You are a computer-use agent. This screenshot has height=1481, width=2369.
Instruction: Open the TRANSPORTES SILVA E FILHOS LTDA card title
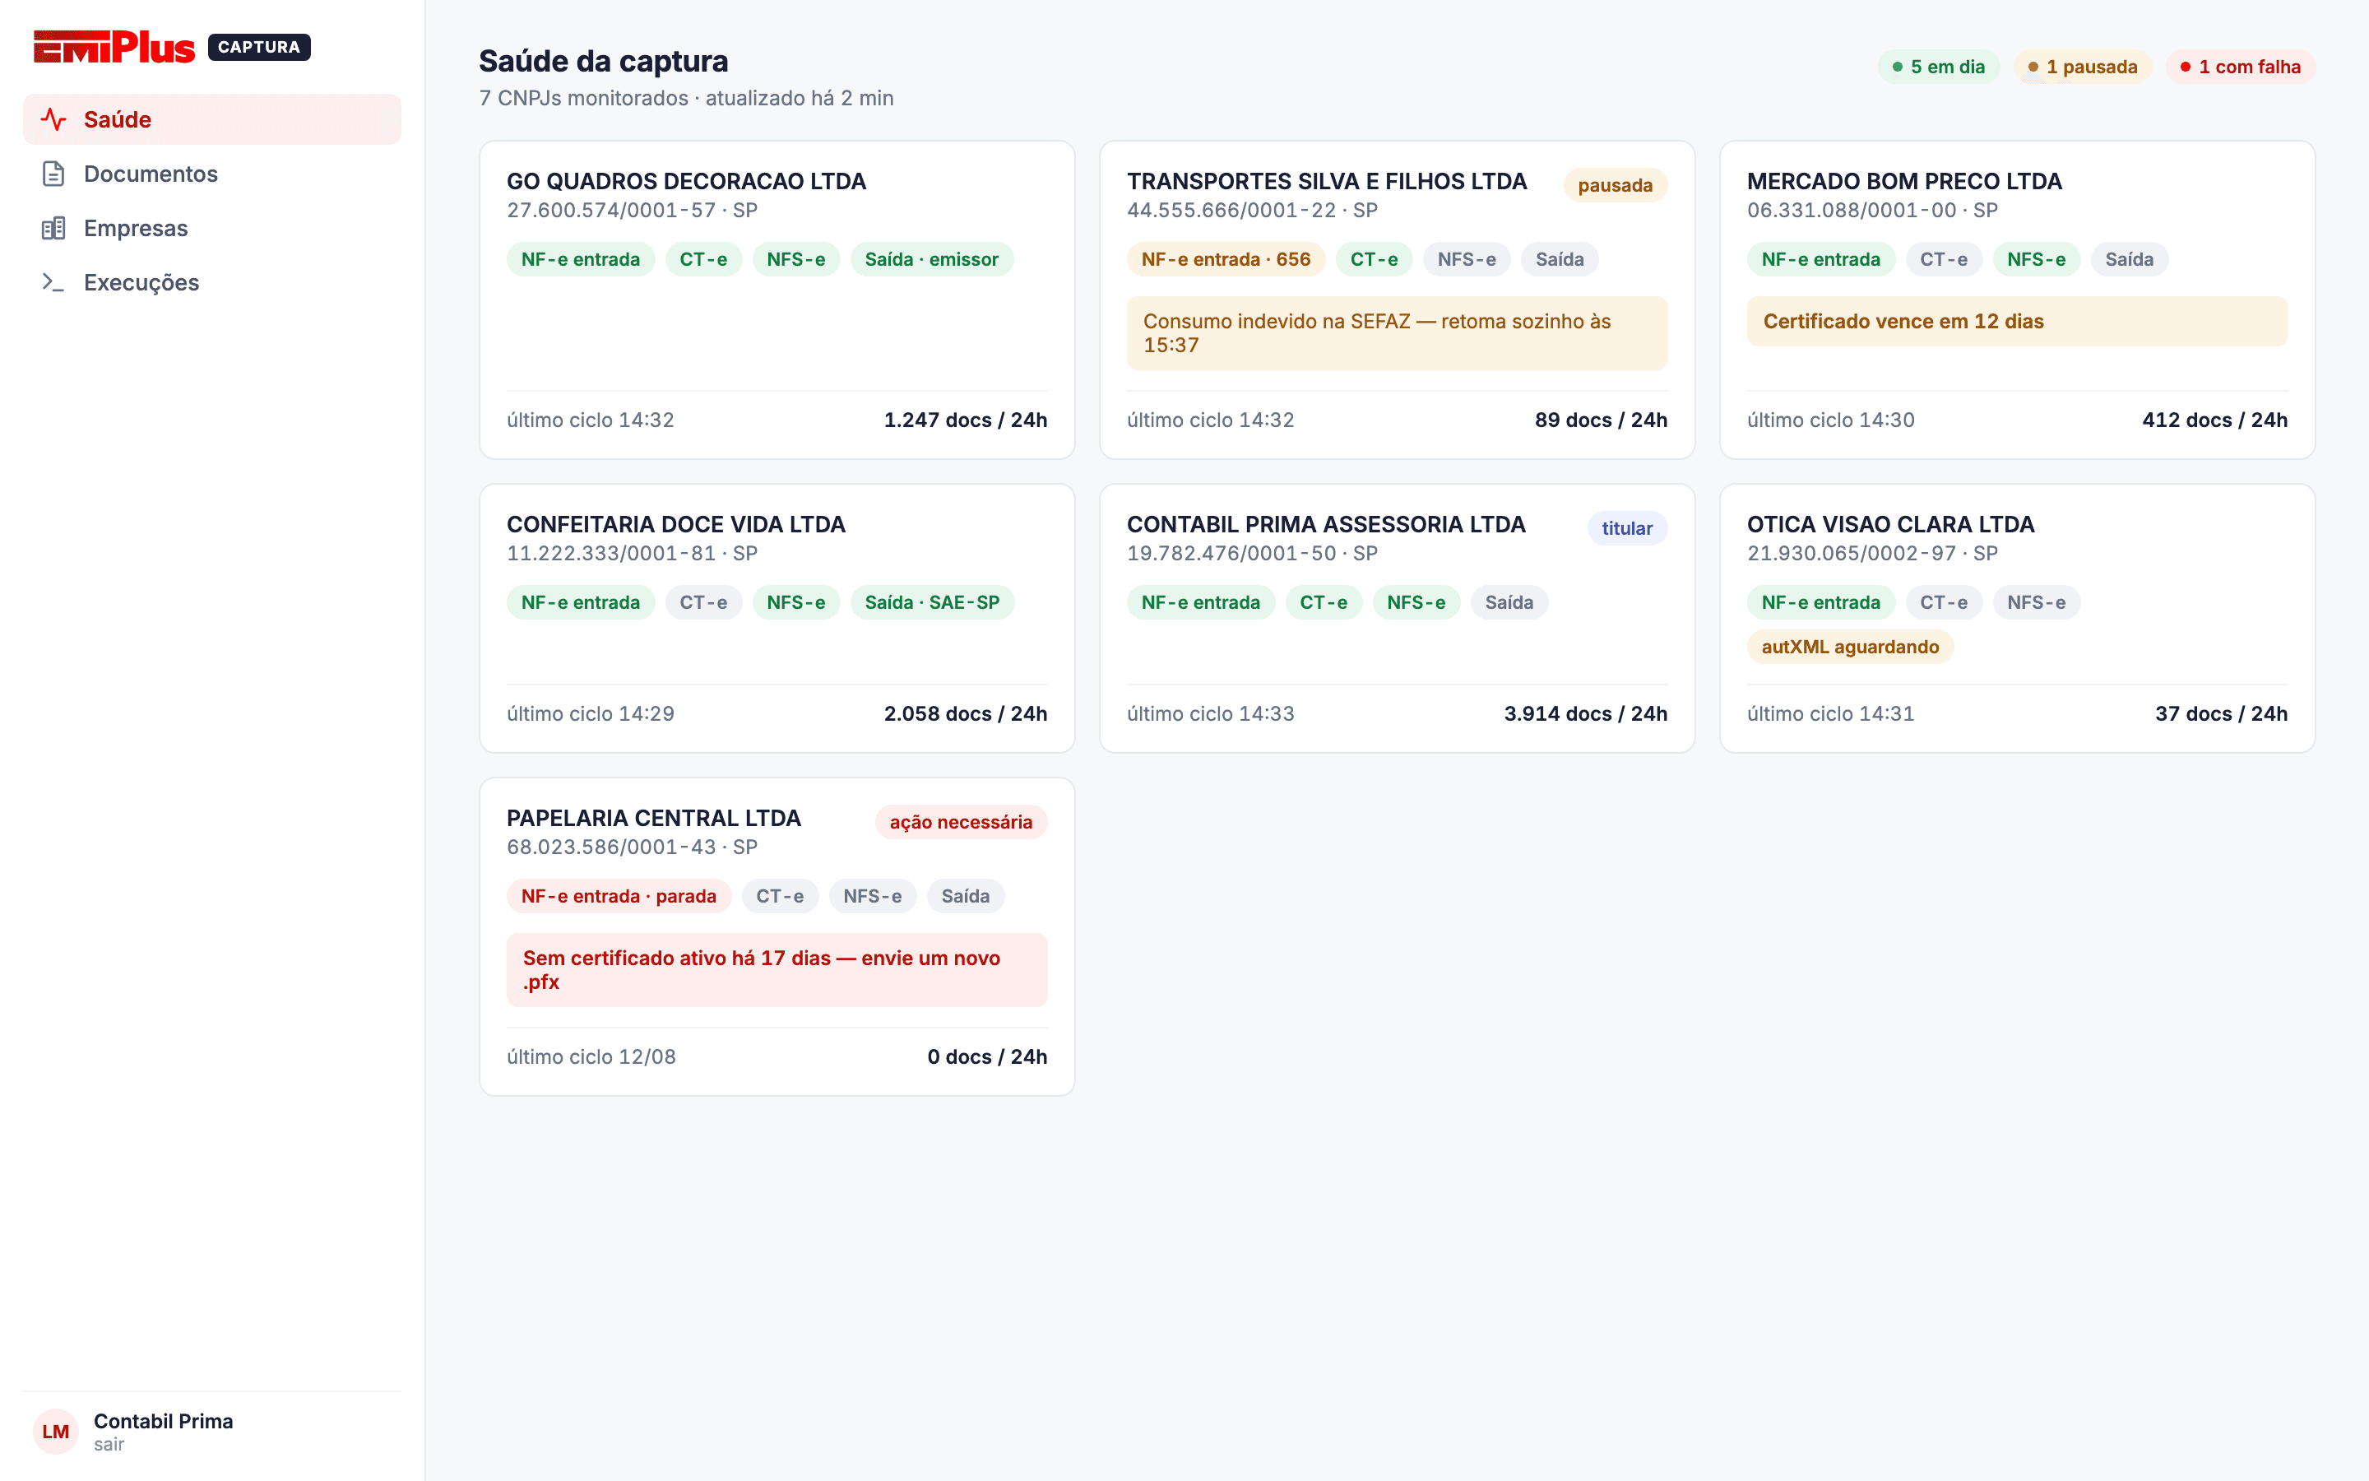point(1327,181)
